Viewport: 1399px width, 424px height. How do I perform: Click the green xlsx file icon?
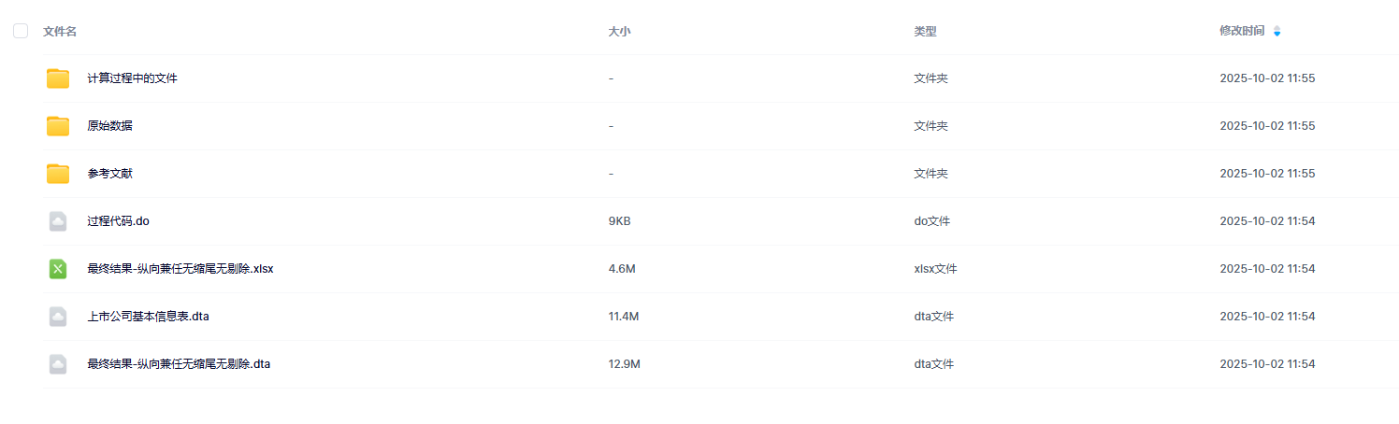click(x=58, y=269)
